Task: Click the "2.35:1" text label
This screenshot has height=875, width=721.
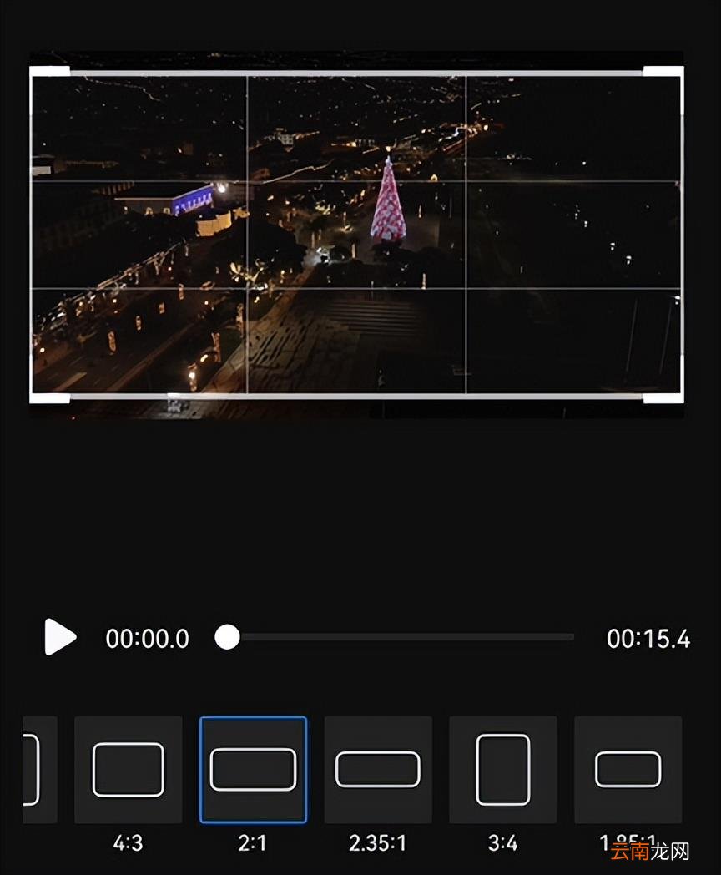Action: 378,842
